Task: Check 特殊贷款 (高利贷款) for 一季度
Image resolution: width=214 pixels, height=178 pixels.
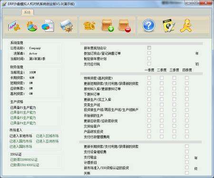Action: coord(149,78)
